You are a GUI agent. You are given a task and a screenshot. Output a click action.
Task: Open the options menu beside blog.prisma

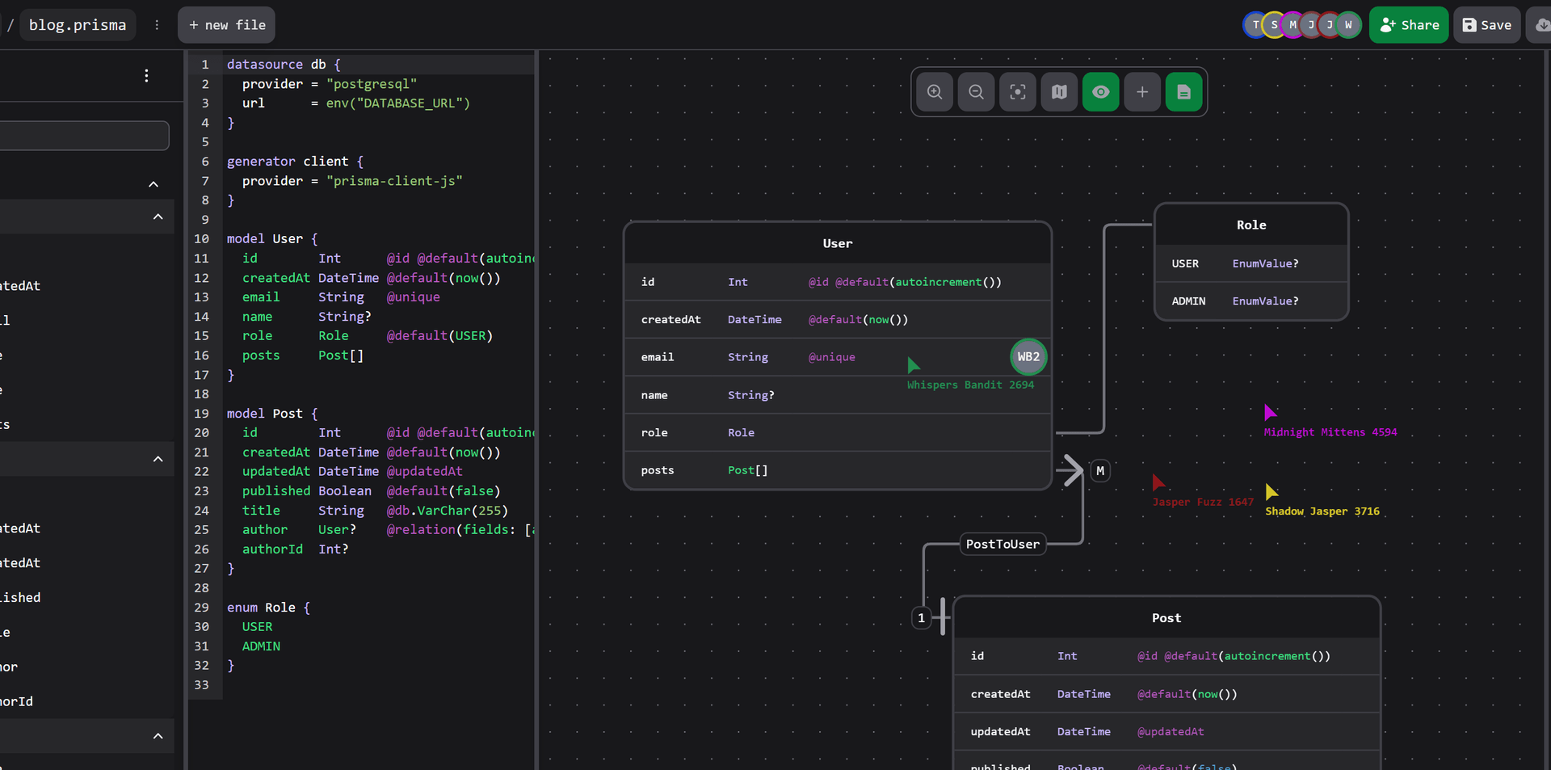point(158,24)
